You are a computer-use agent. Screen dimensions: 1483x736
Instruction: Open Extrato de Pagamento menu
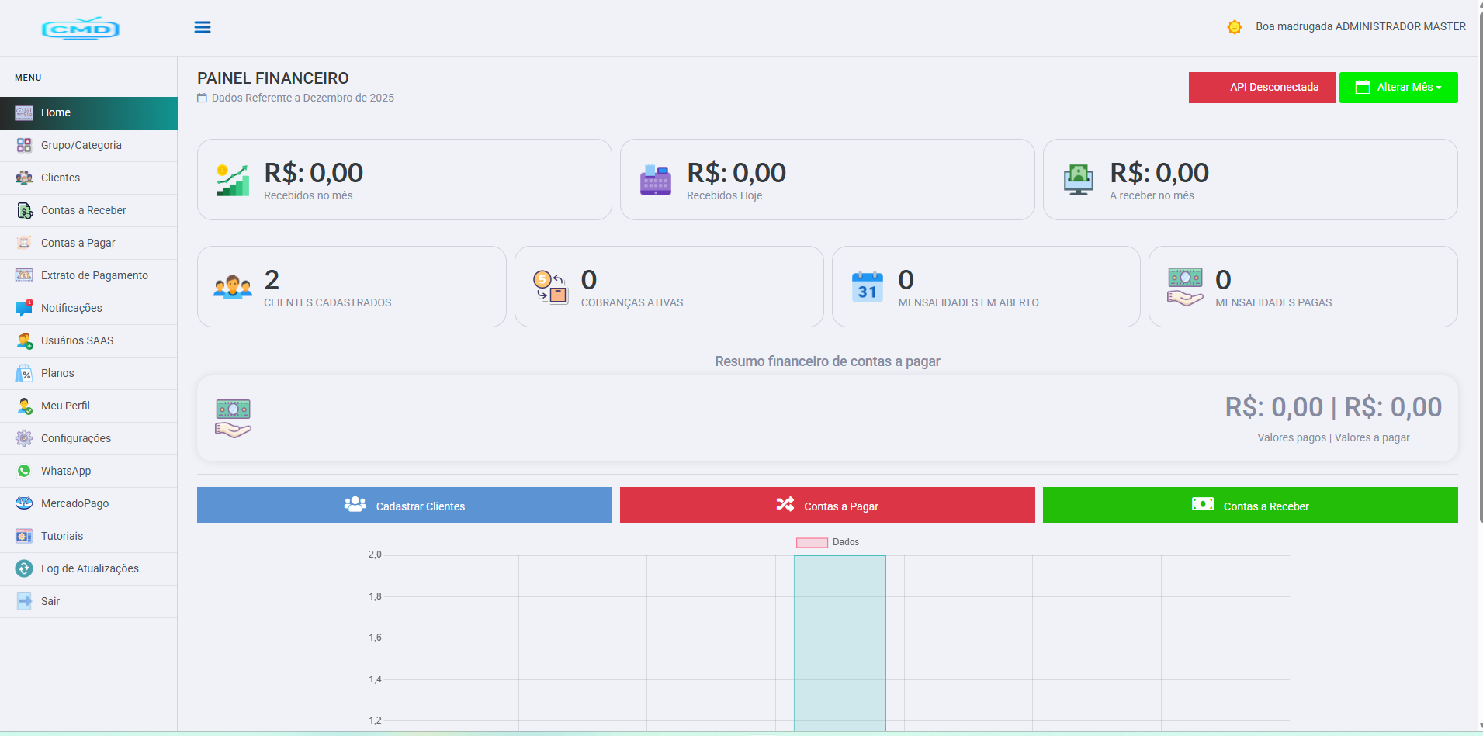tap(94, 275)
